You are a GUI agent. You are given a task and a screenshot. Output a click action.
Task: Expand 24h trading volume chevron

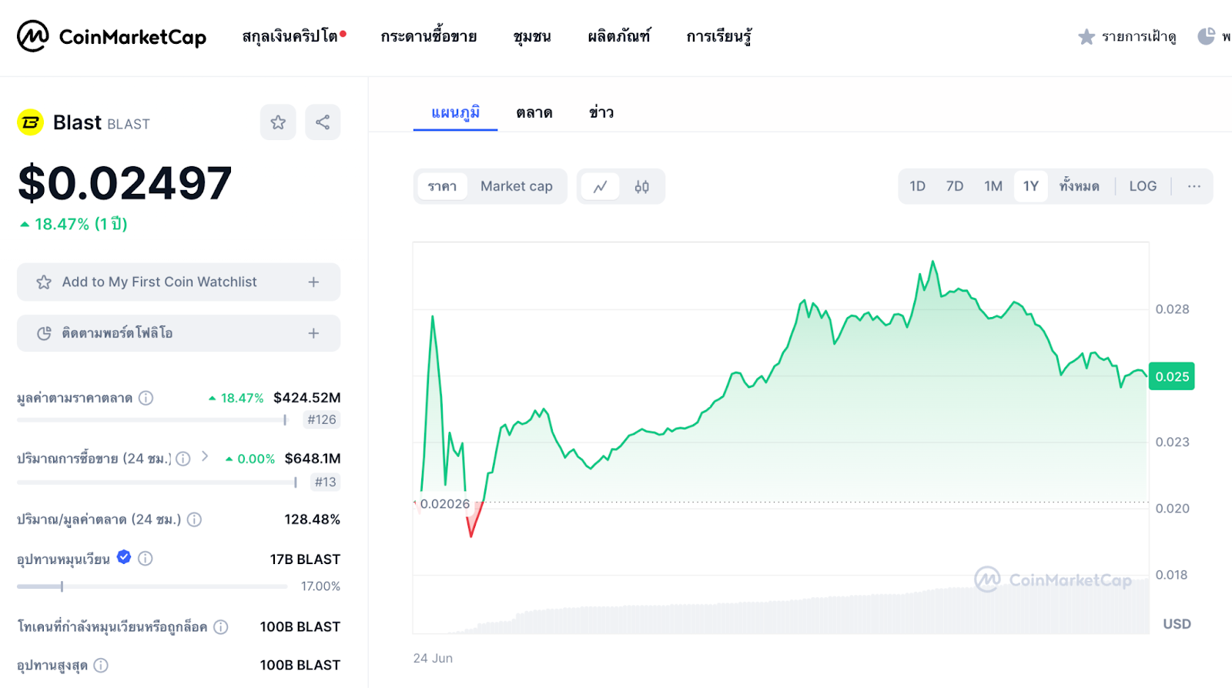point(205,456)
